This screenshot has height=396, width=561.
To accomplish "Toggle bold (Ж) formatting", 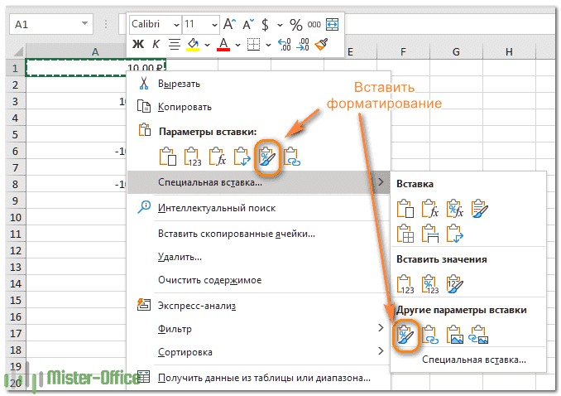I will click(x=138, y=44).
